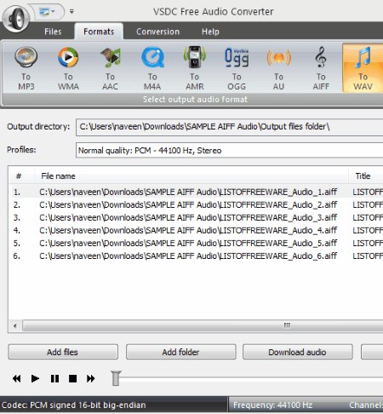
Task: Open the Conversion tab
Action: 157,32
